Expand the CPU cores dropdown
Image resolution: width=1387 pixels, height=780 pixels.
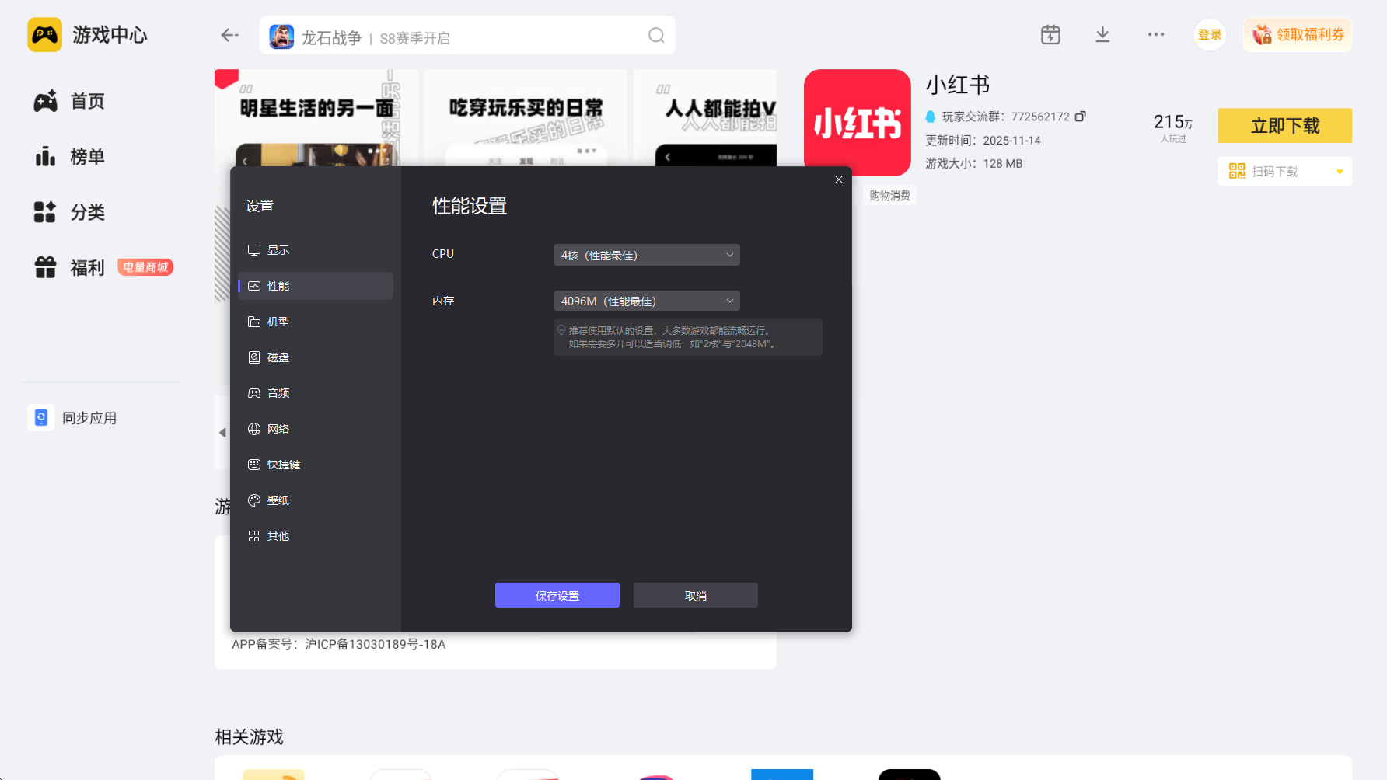(646, 255)
